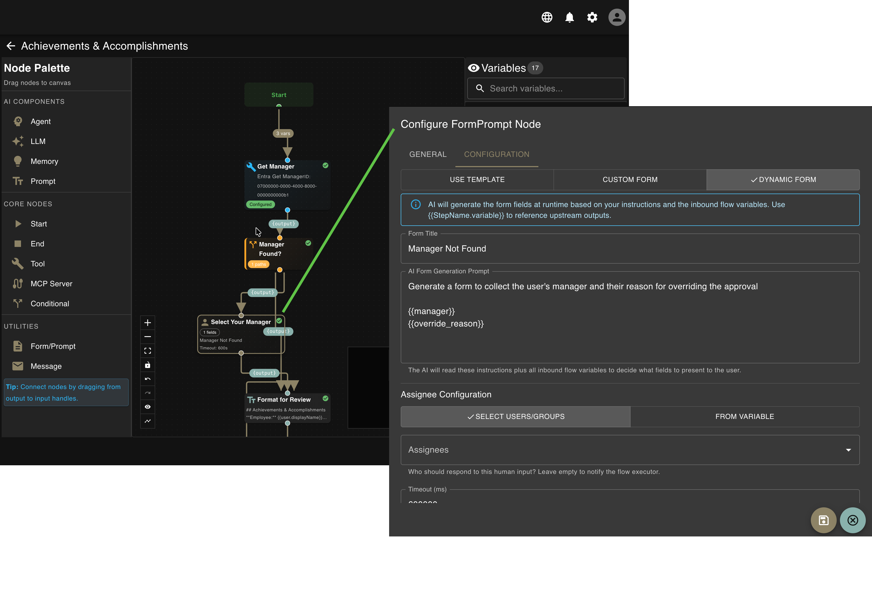Select the Agent node in the palette

coord(40,121)
